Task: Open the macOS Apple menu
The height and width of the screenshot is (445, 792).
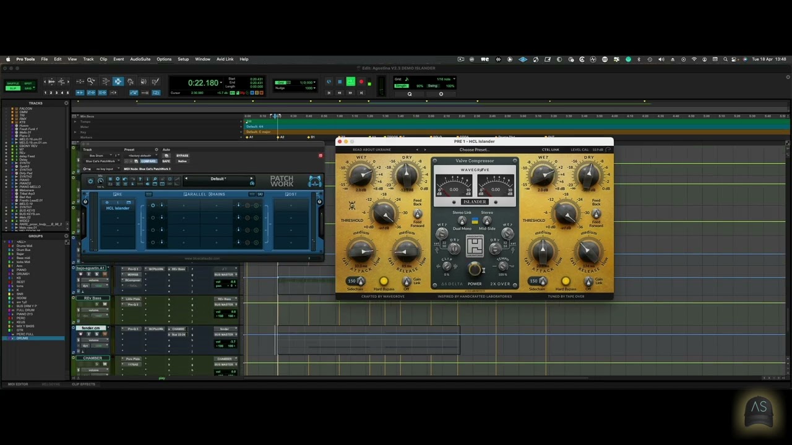Action: click(8, 59)
